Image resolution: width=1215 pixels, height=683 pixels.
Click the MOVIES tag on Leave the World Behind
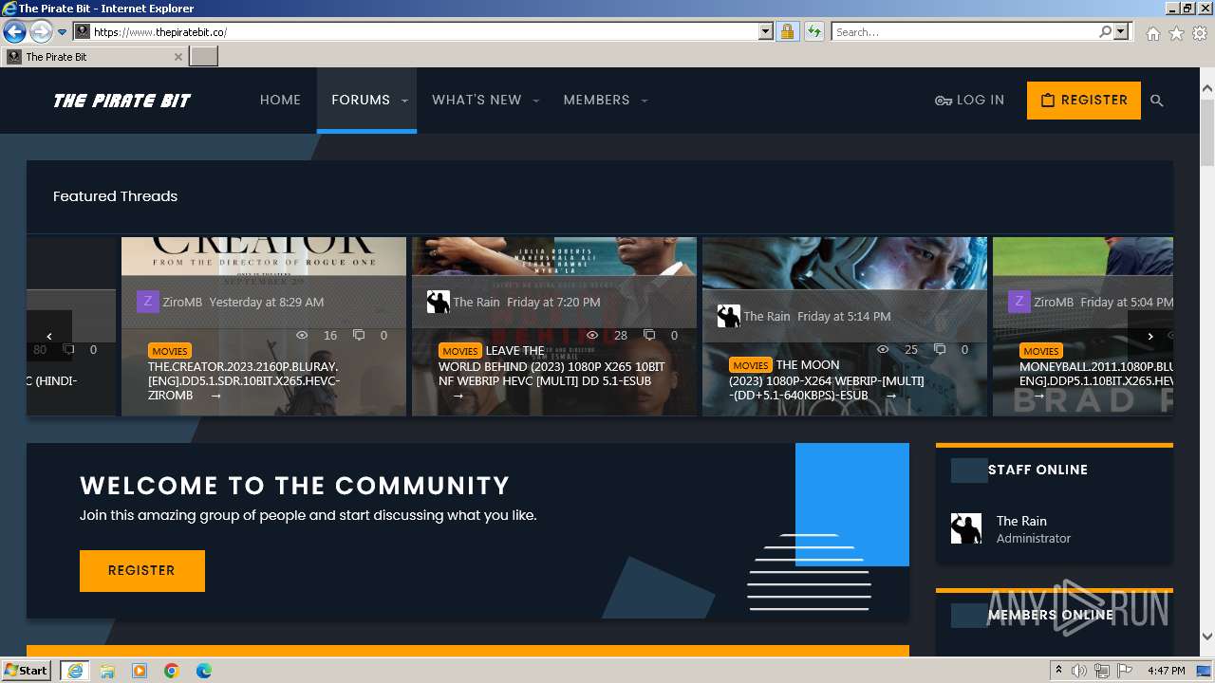(x=460, y=351)
